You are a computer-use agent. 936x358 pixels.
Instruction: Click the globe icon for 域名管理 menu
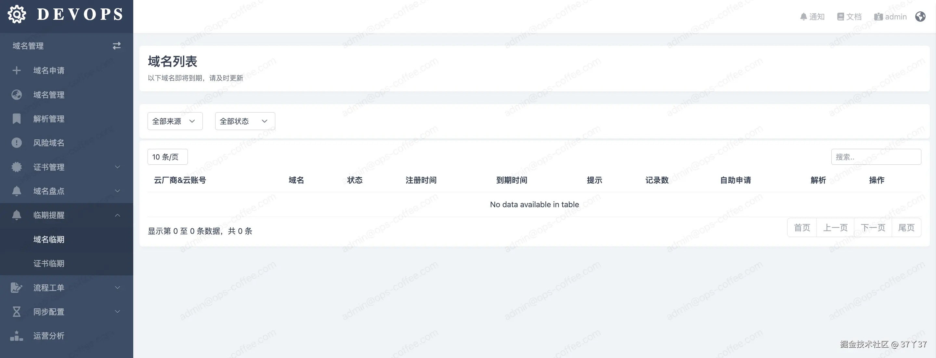click(16, 95)
